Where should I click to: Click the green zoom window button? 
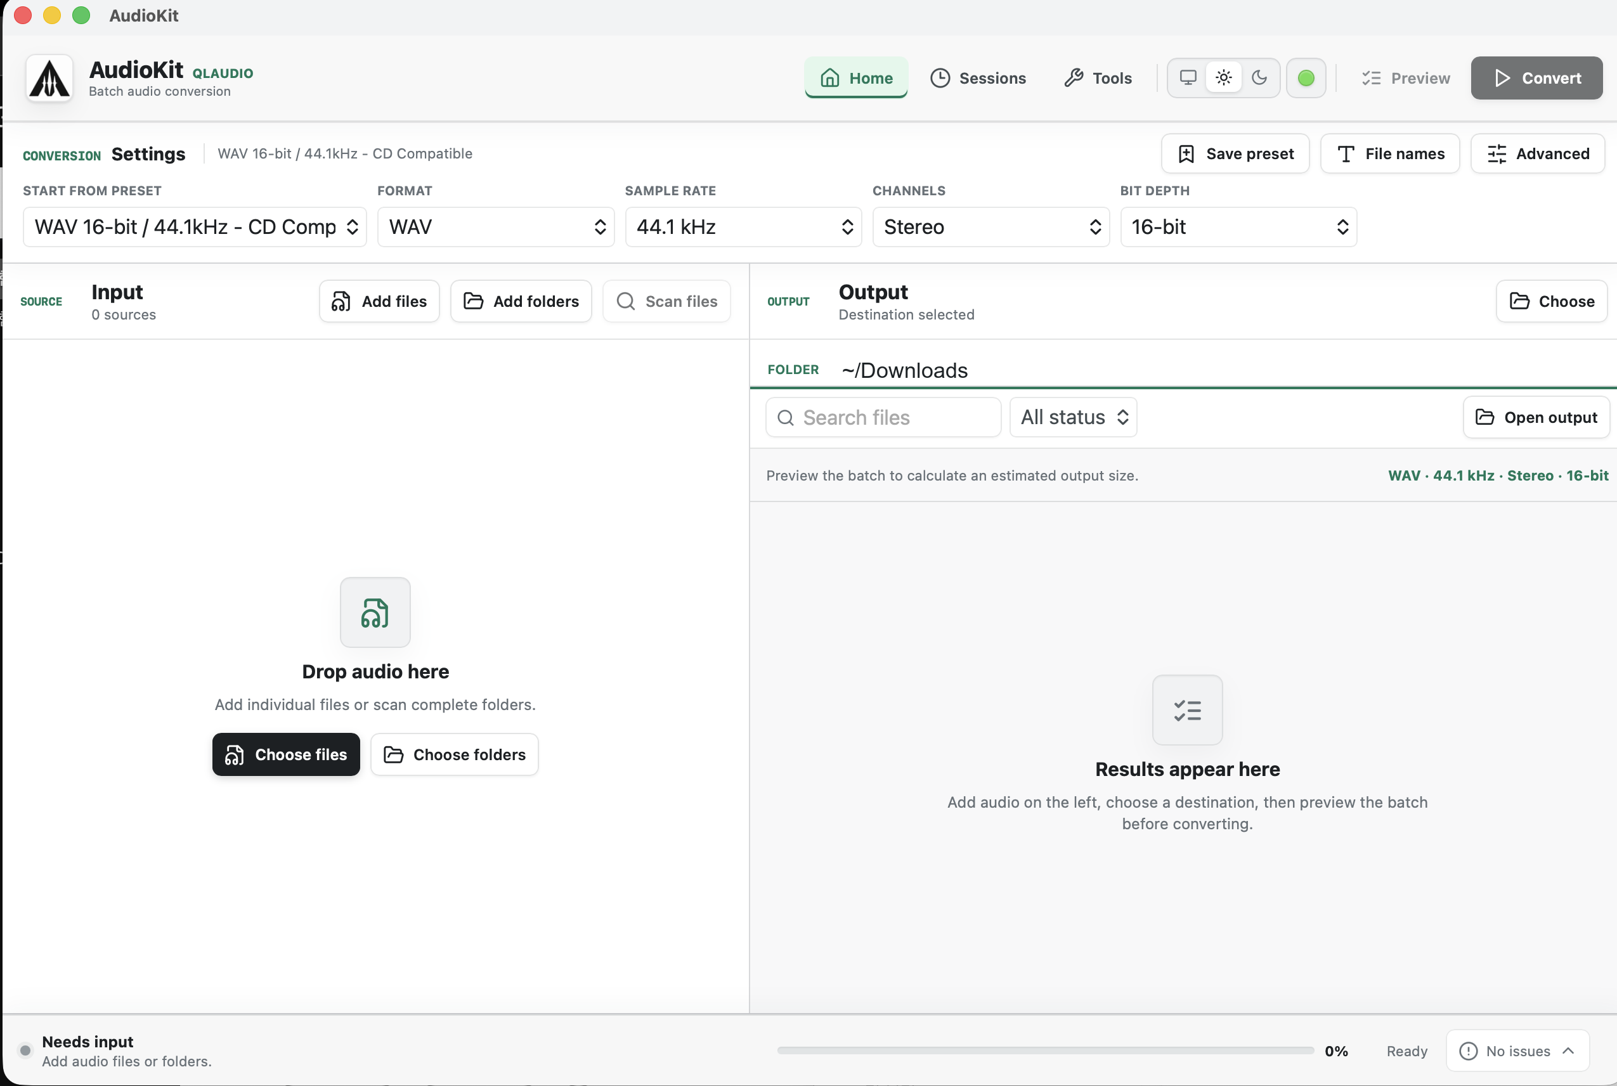click(81, 15)
